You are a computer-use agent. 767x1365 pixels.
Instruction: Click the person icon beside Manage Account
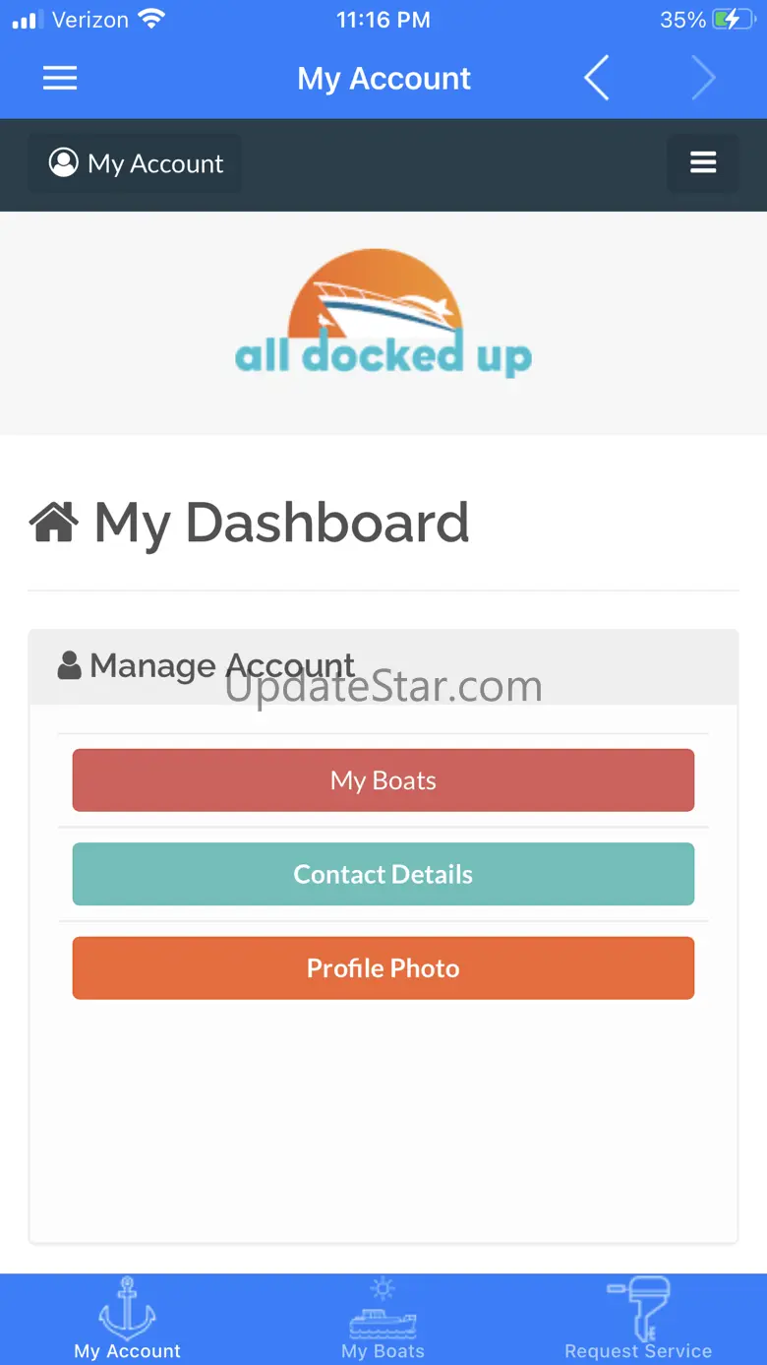coord(70,666)
